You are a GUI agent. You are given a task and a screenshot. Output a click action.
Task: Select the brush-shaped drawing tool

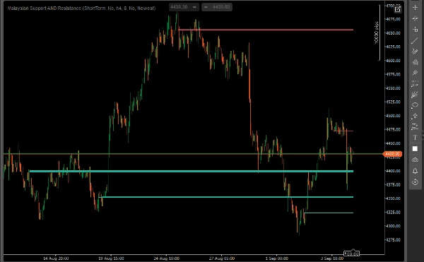415,62
